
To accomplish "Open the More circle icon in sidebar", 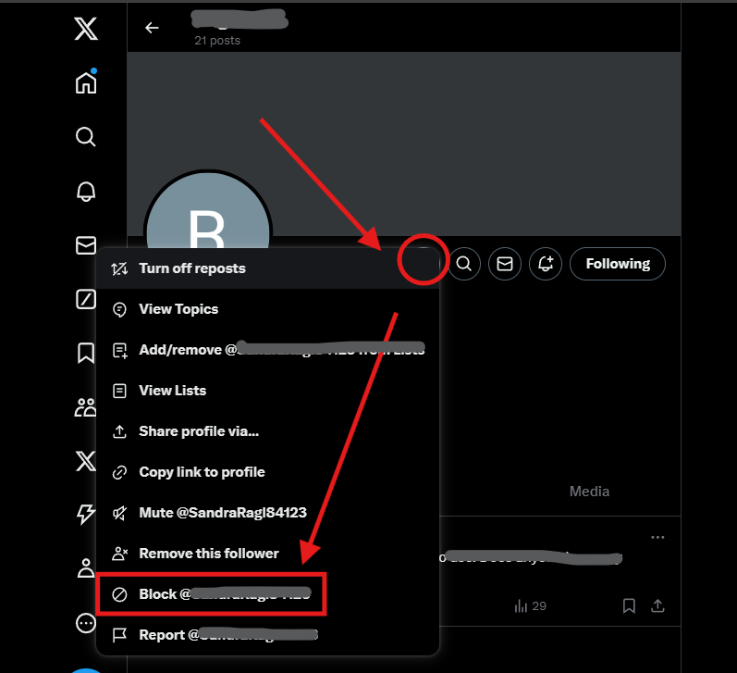I will (86, 623).
